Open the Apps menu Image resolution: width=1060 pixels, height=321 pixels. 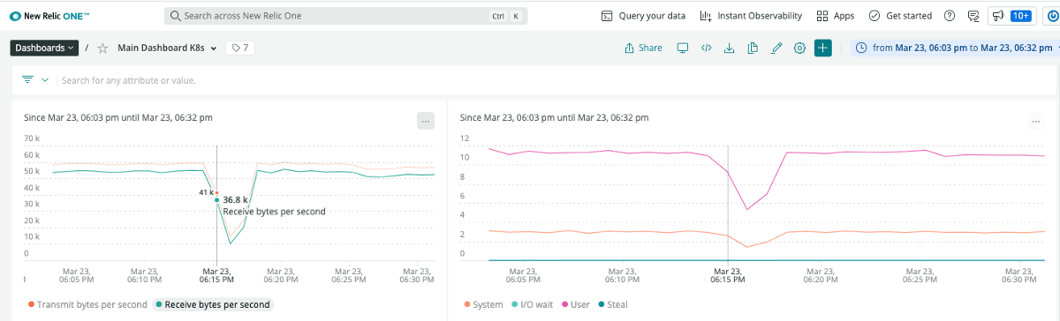click(x=835, y=16)
